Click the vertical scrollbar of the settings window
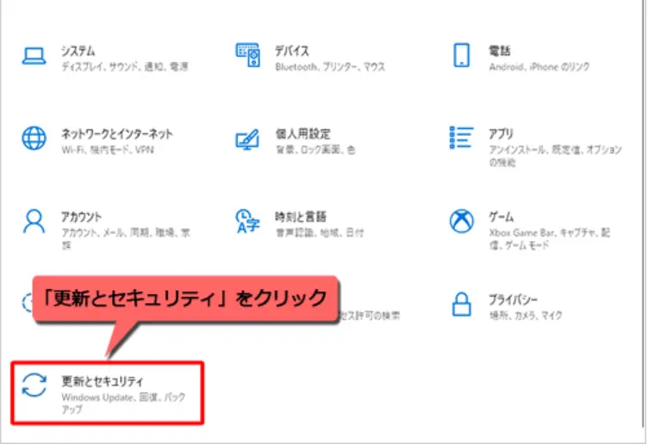The image size is (648, 444). click(x=643, y=214)
